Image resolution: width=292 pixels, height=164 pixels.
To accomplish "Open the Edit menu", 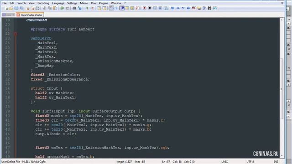I will 12,3.
